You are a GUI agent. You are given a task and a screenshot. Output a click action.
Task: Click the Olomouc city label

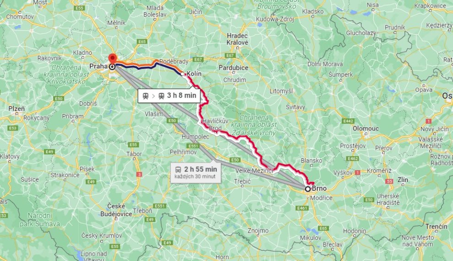point(366,129)
